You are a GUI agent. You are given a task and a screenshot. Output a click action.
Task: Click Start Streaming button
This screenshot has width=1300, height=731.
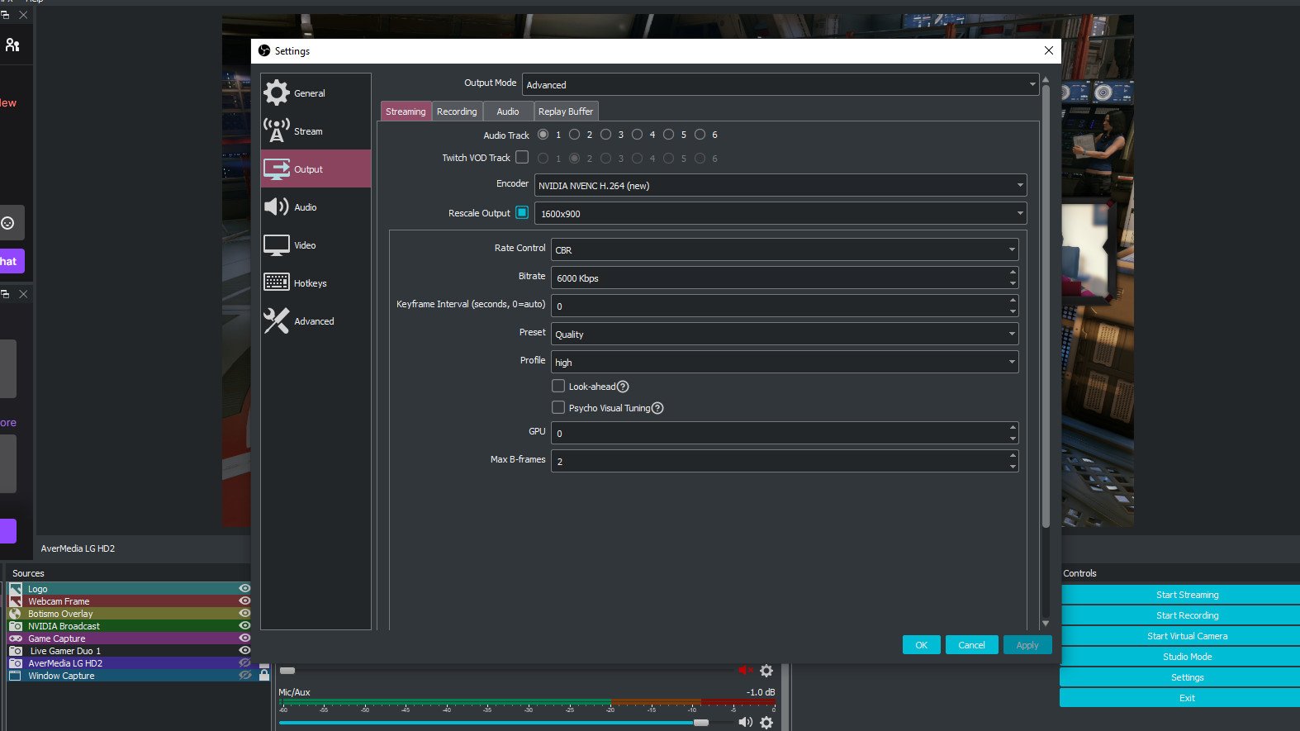[x=1187, y=595]
